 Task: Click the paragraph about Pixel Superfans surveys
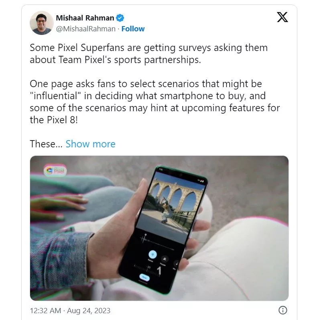[148, 53]
